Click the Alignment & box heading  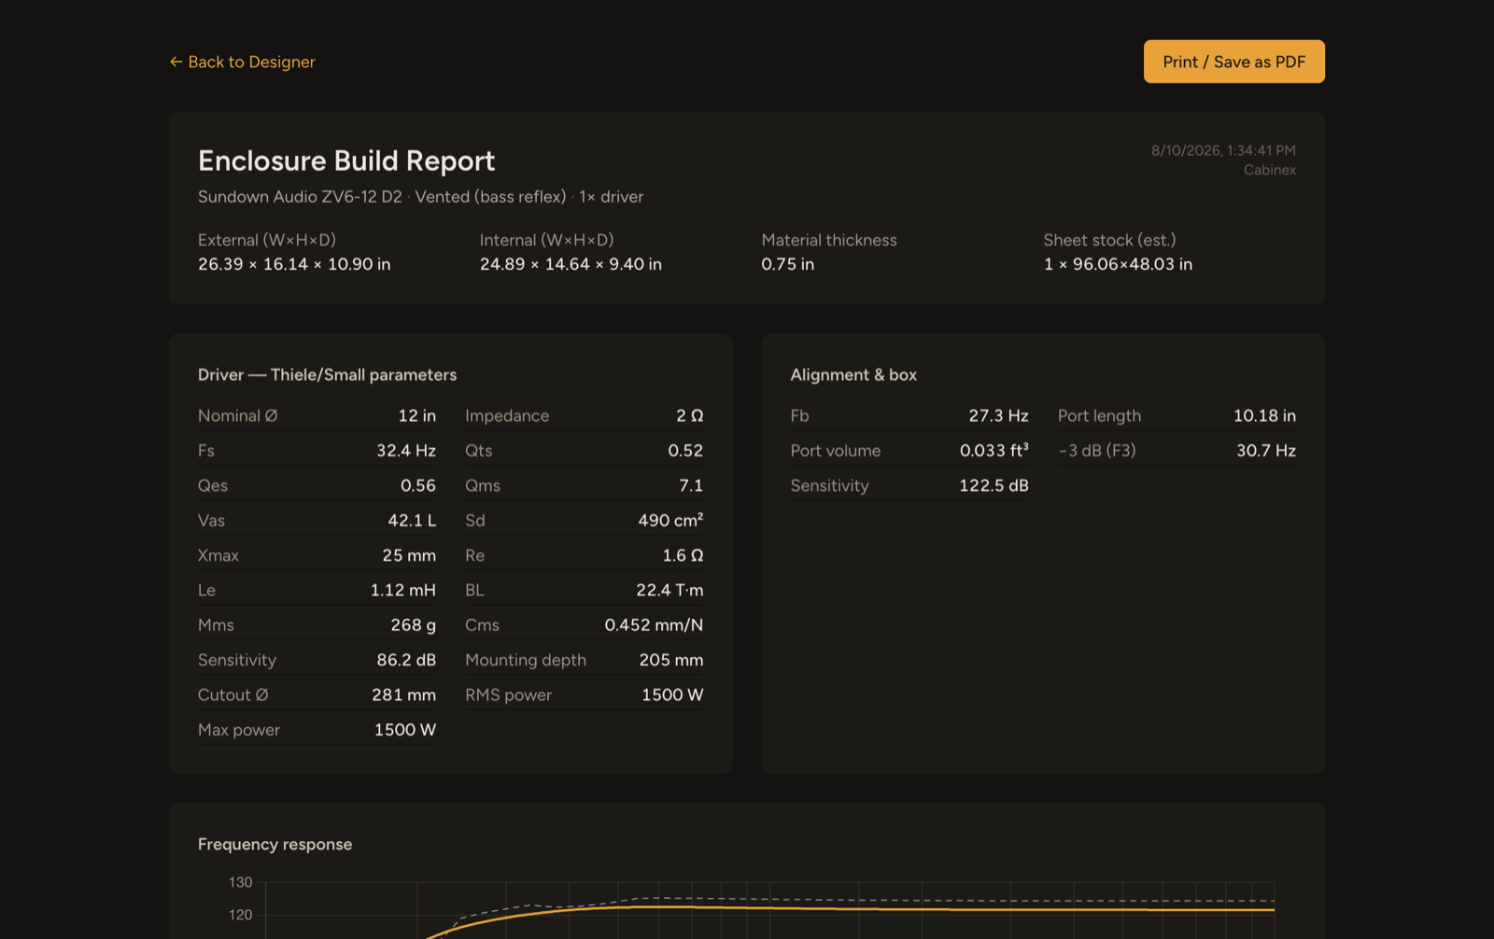point(853,374)
